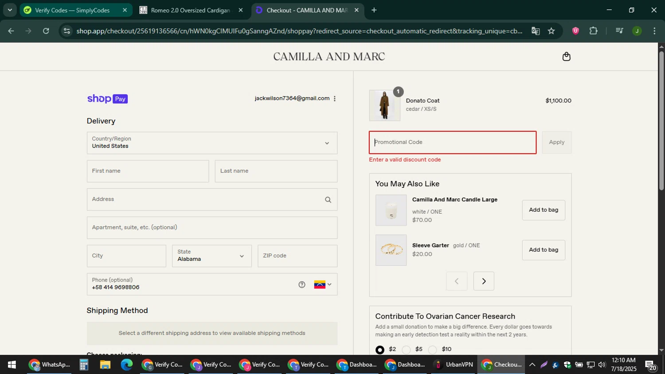Image resolution: width=665 pixels, height=374 pixels.
Task: Open the volume control in system tray
Action: [602, 365]
